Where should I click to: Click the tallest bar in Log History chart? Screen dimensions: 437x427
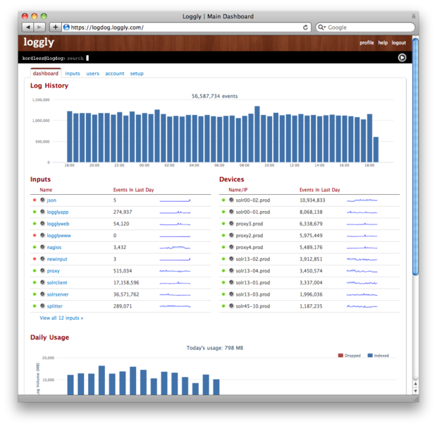point(257,134)
